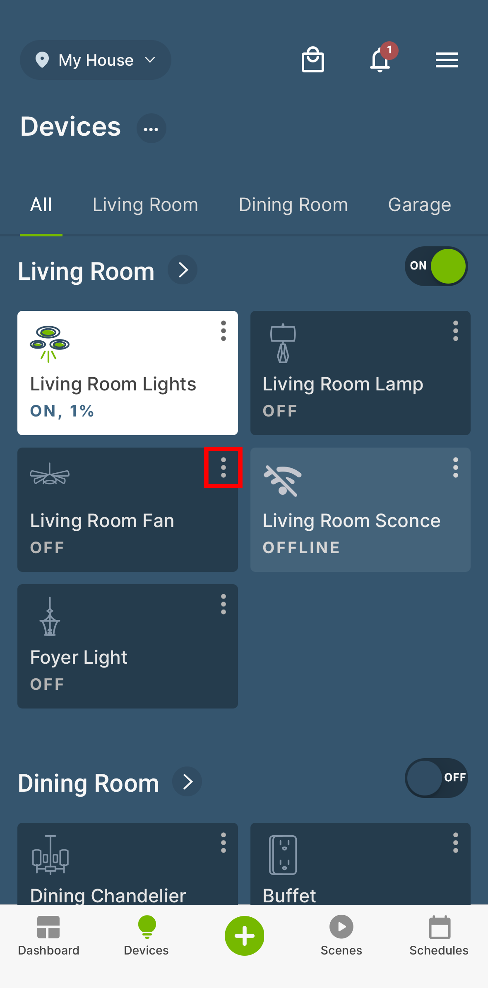The width and height of the screenshot is (488, 988).
Task: Open the hamburger menu
Action: tap(447, 60)
